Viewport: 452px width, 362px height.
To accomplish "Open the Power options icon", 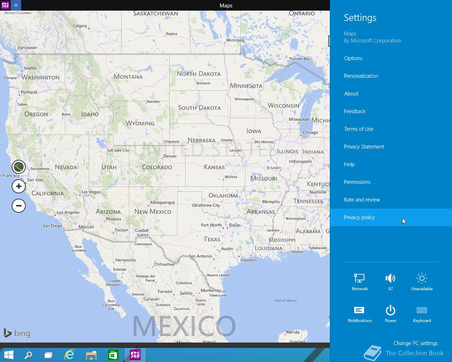I will [391, 314].
